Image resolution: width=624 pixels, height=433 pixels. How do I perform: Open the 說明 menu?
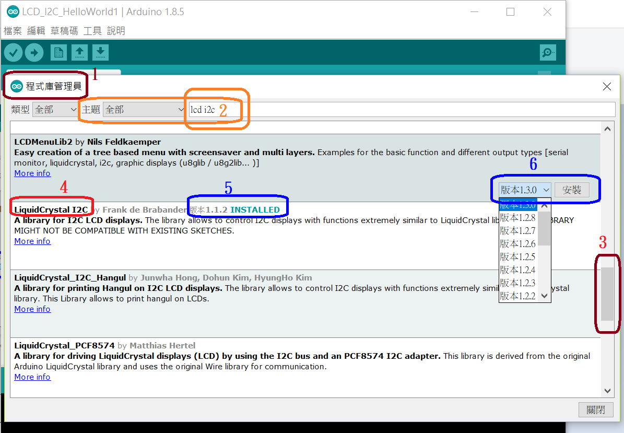[116, 31]
